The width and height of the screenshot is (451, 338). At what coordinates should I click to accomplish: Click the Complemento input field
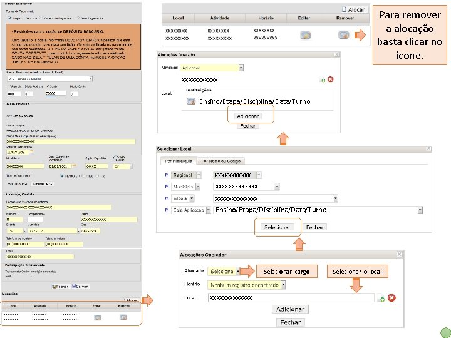[35, 219]
